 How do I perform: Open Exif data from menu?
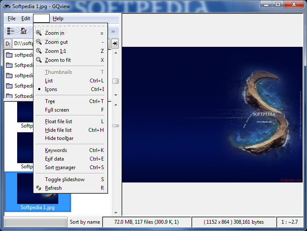[70, 159]
